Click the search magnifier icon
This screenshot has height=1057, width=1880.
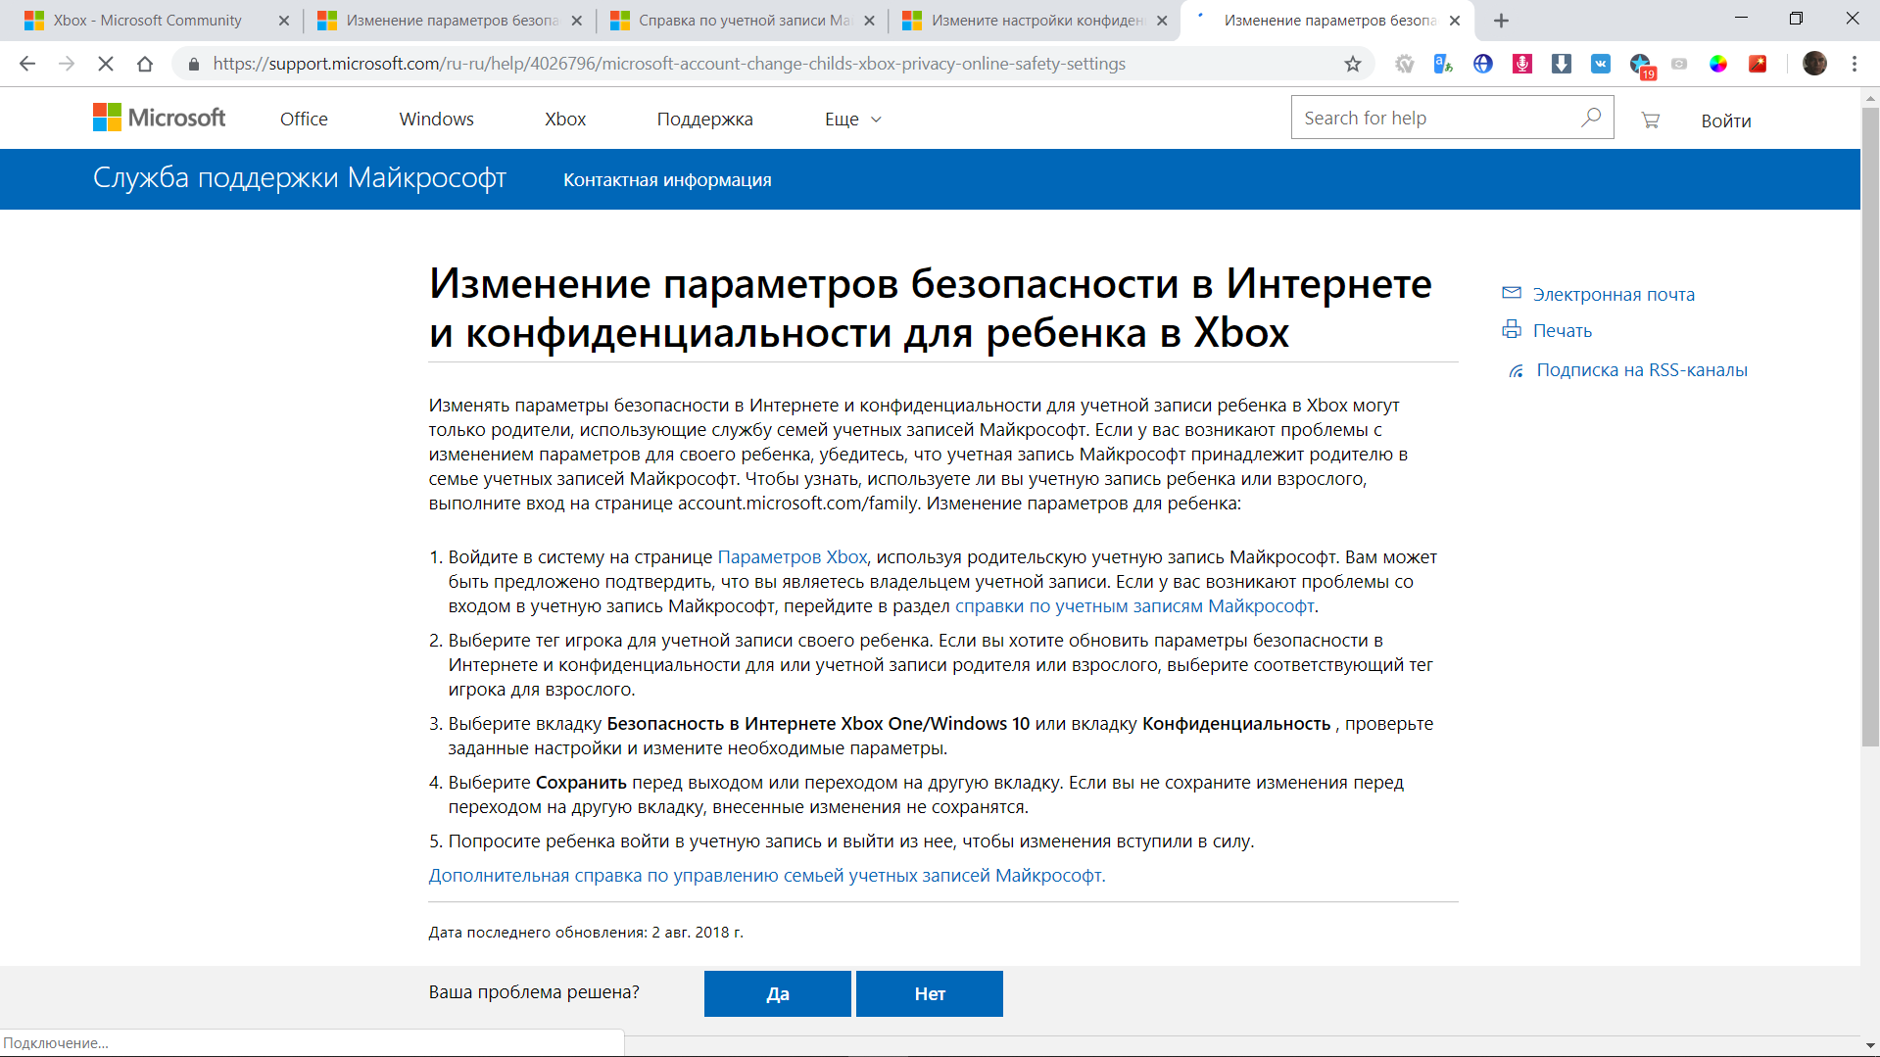tap(1591, 118)
